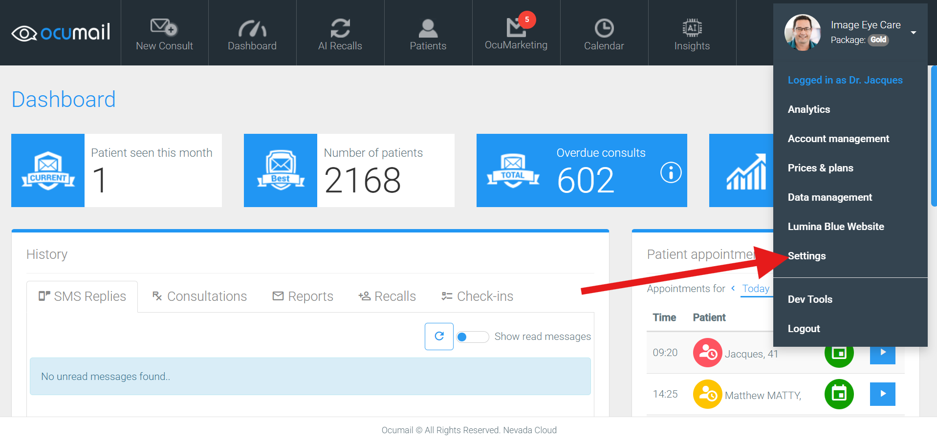Open Data management menu item
Viewport: 937px width, 442px height.
pos(829,197)
